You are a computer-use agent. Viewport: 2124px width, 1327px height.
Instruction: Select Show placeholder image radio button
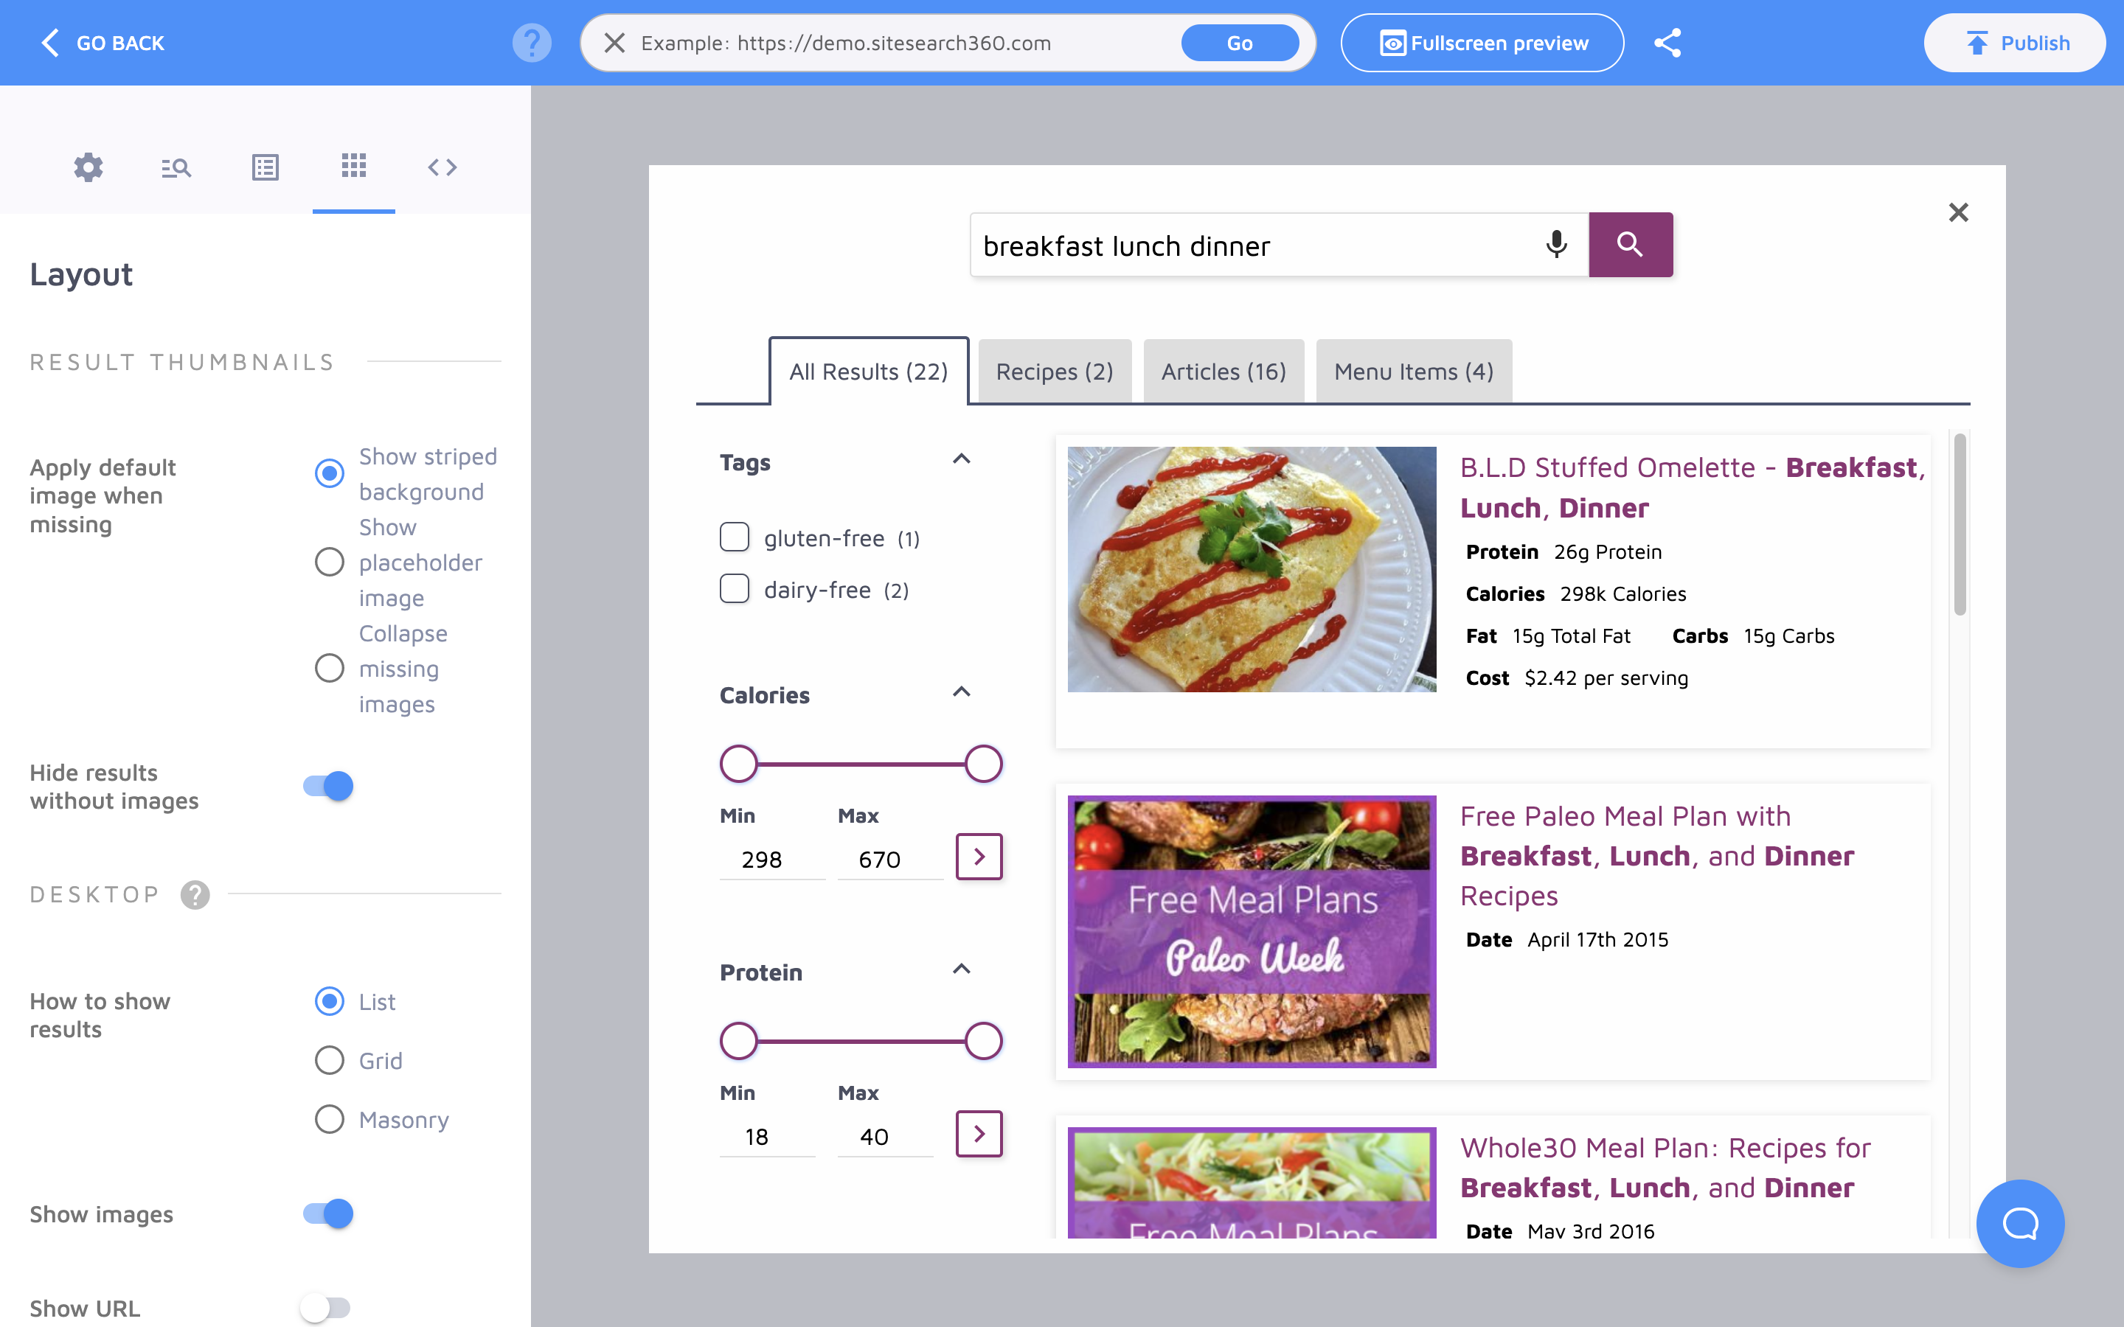(x=329, y=563)
